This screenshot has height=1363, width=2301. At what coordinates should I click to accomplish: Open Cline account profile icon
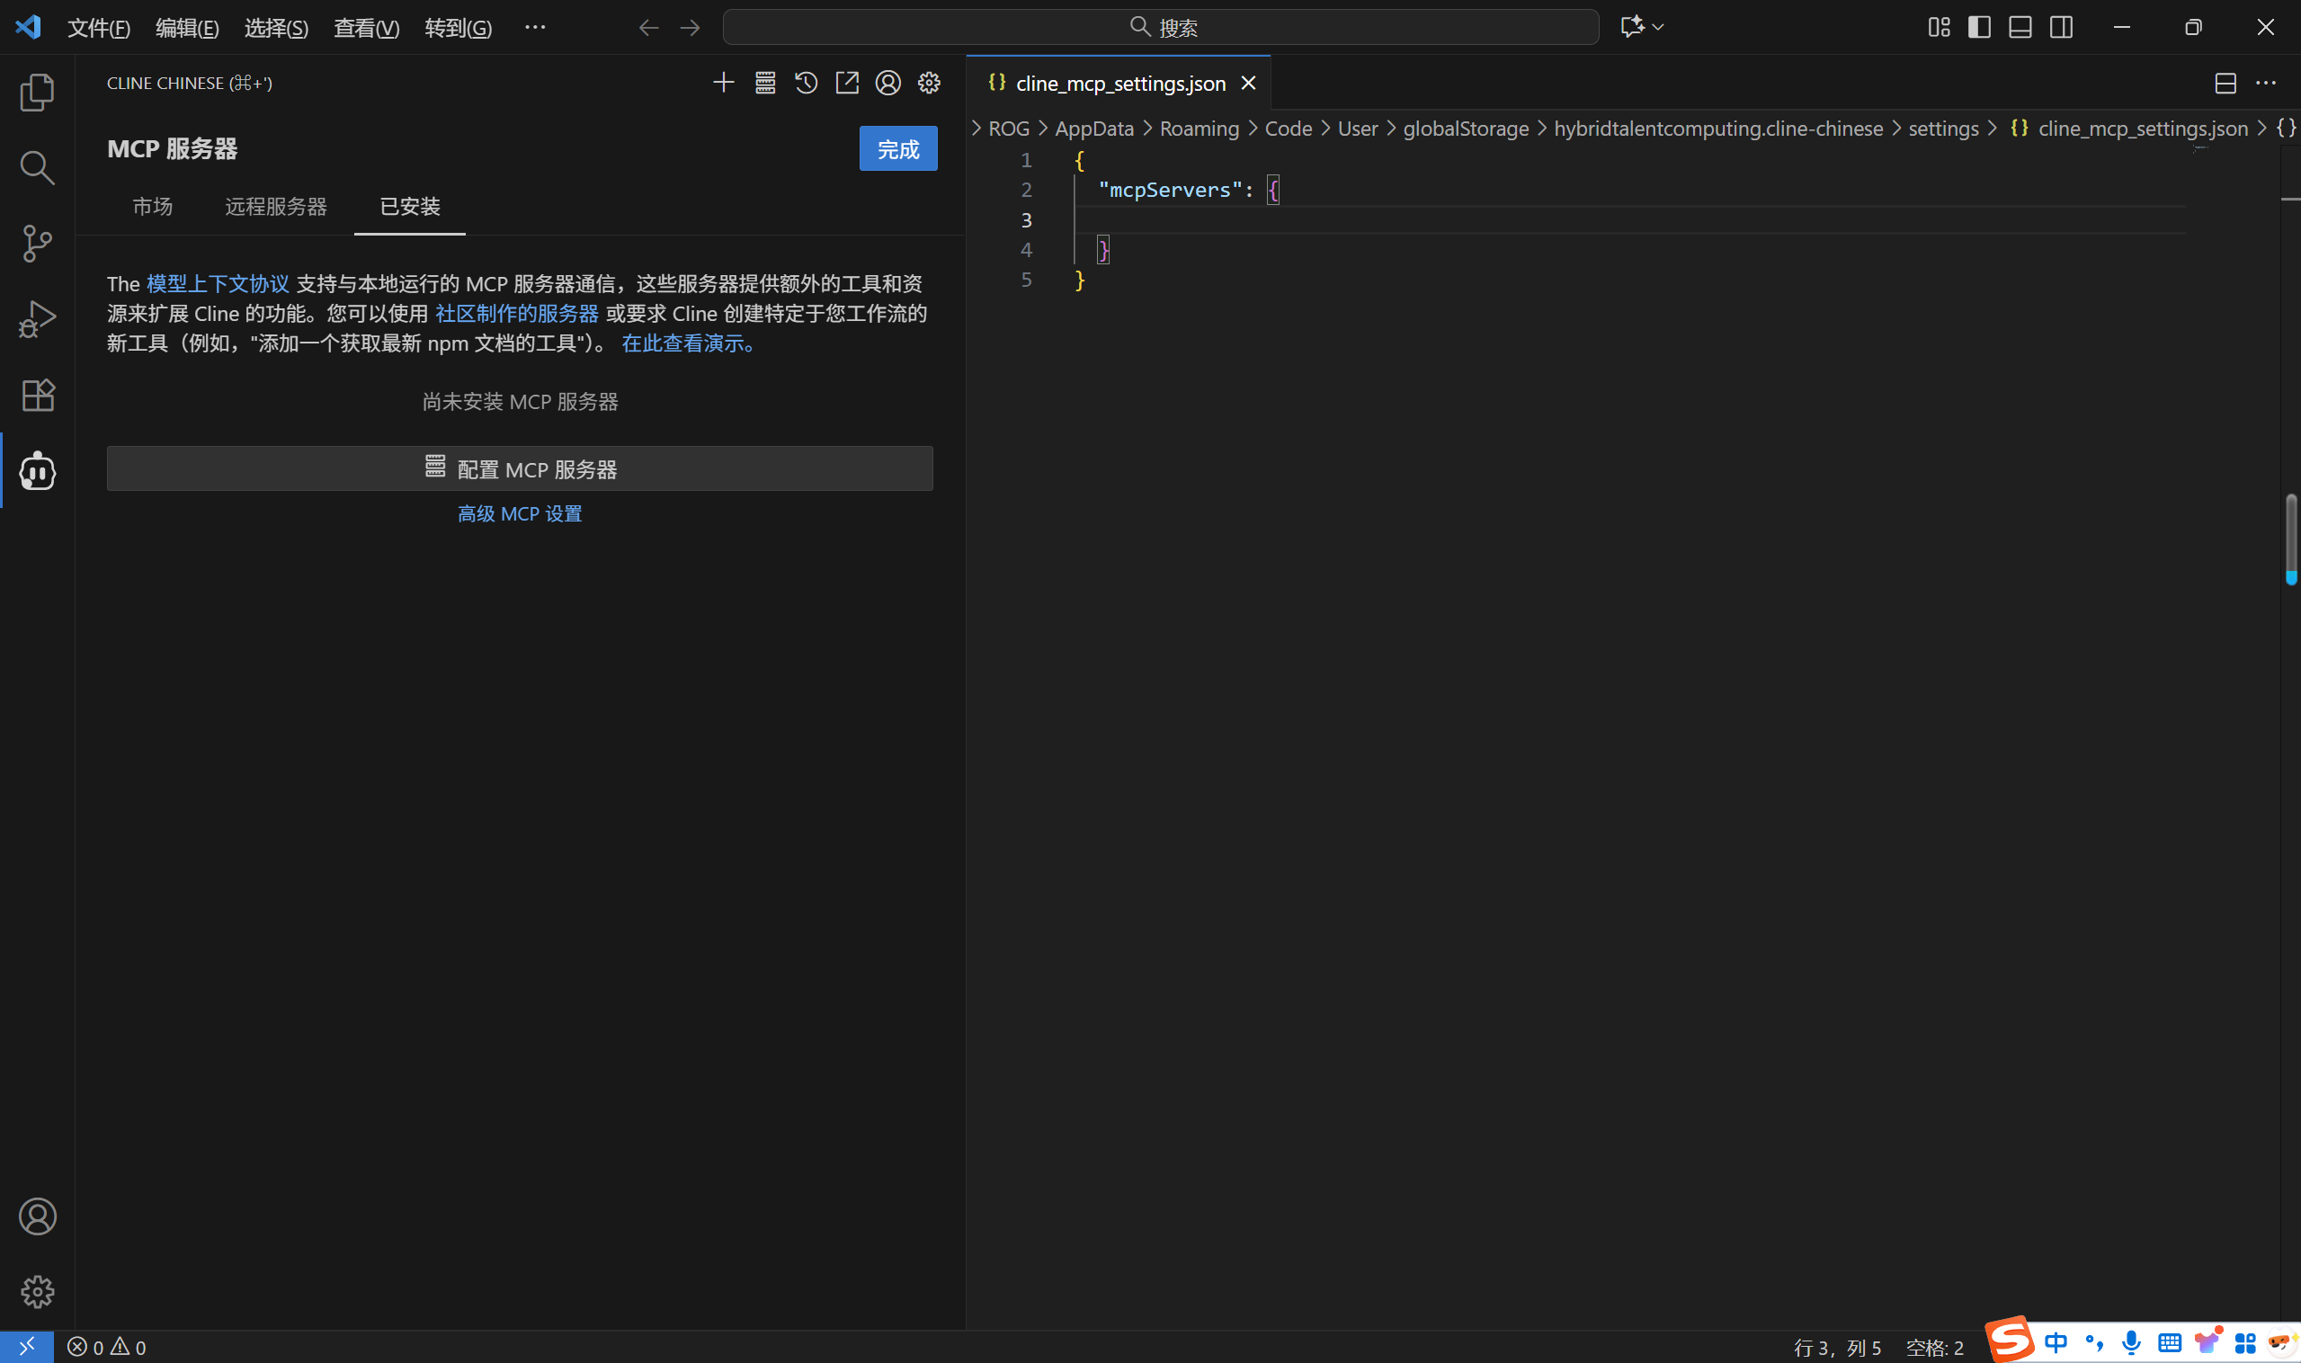tap(887, 83)
